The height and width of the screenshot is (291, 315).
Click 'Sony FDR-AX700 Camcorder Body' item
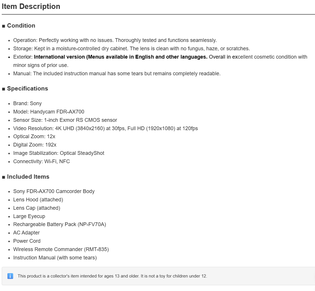[54, 191]
